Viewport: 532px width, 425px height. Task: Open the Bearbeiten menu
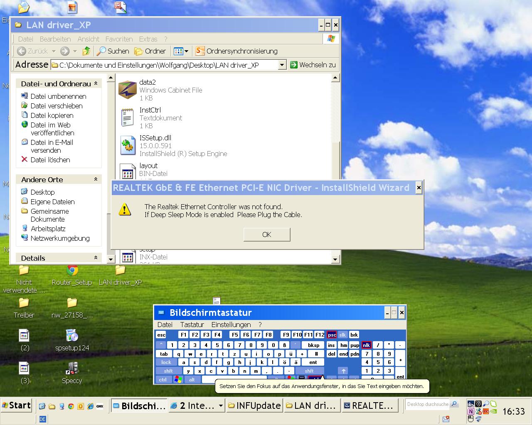[55, 39]
